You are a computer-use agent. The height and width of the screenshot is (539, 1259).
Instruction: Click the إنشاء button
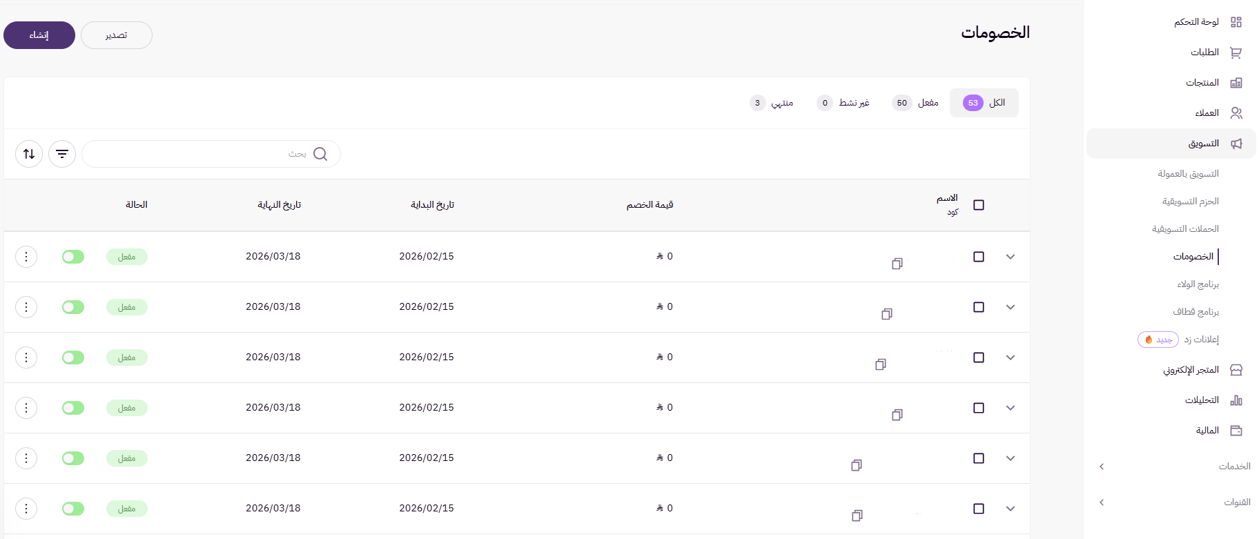tap(39, 35)
